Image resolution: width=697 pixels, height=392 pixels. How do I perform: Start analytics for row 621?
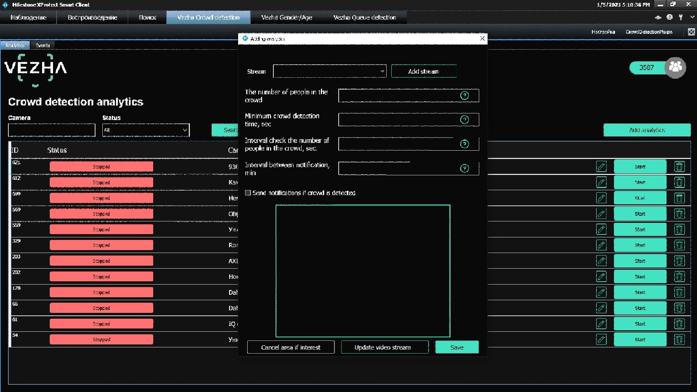[640, 167]
